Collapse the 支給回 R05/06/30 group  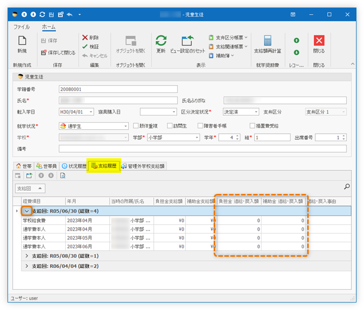pyautogui.click(x=27, y=211)
